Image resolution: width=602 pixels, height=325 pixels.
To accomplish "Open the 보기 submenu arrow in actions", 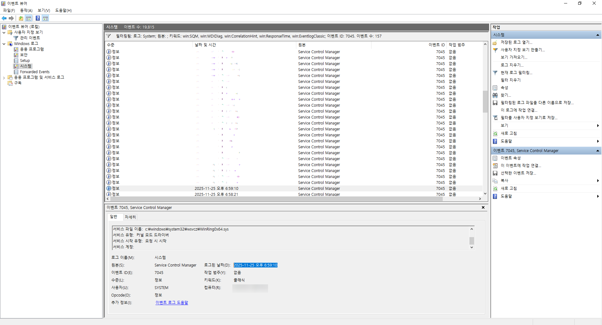I will coord(598,126).
